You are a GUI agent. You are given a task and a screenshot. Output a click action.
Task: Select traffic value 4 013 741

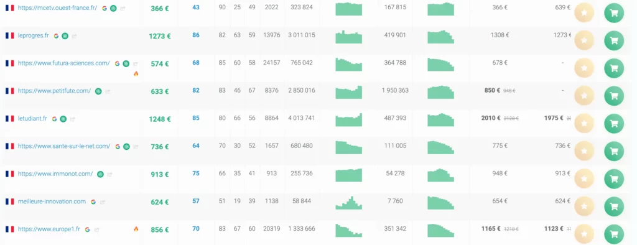[302, 118]
